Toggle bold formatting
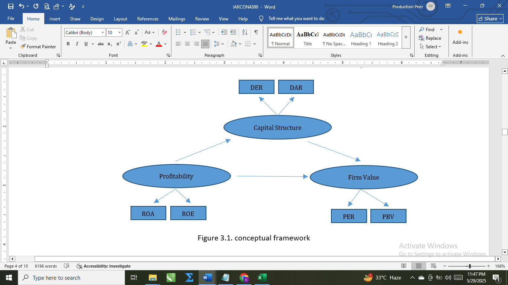The height and width of the screenshot is (285, 508). 68,44
